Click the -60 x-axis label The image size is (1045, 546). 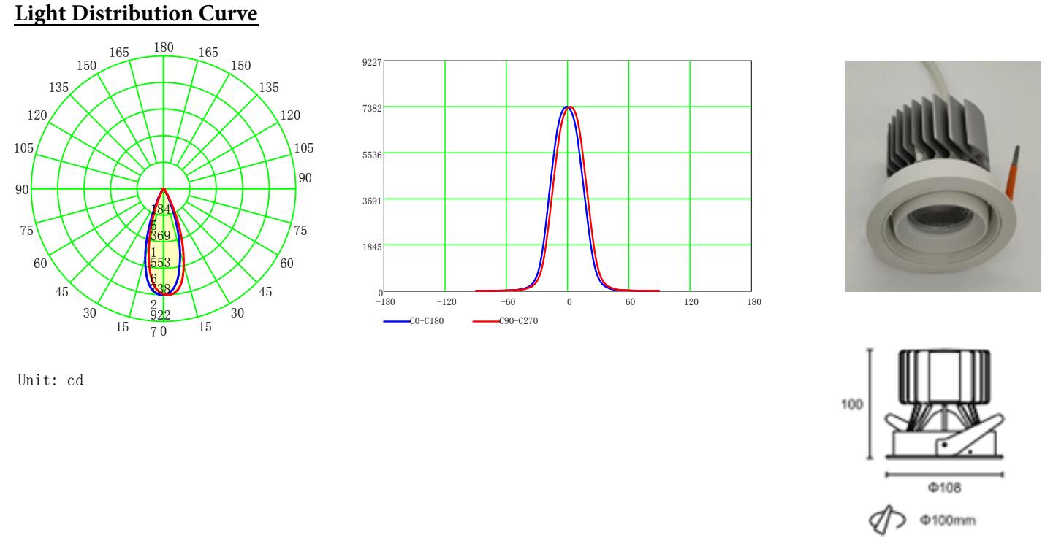tap(507, 302)
